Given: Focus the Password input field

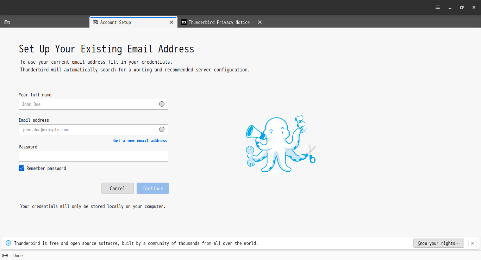Looking at the screenshot, I should pyautogui.click(x=93, y=156).
